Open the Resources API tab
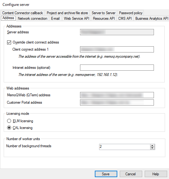 pyautogui.click(x=104, y=19)
